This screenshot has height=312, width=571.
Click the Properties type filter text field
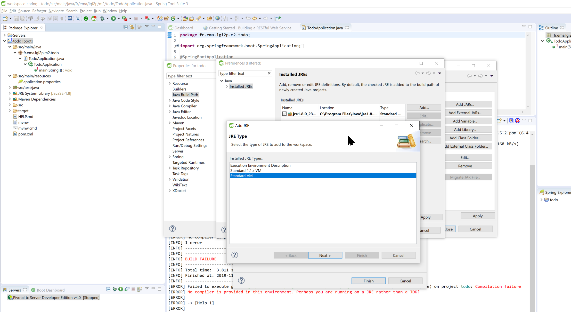click(x=191, y=76)
